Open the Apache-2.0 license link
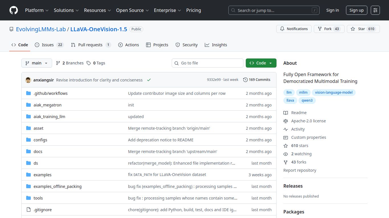Image resolution: width=389 pixels, height=218 pixels. [x=308, y=121]
